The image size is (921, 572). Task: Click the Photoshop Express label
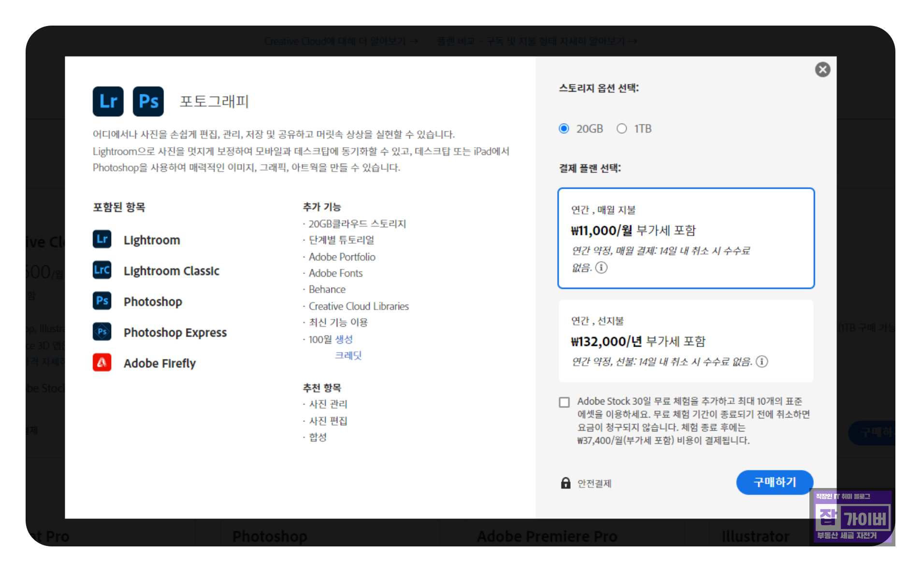175,333
